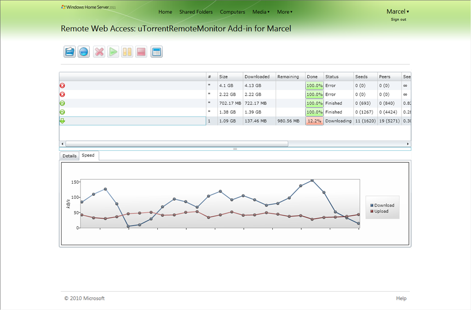The image size is (471, 310).
Task: Click the horizontal scrollbar thumb of torrent list
Action: pos(177,144)
